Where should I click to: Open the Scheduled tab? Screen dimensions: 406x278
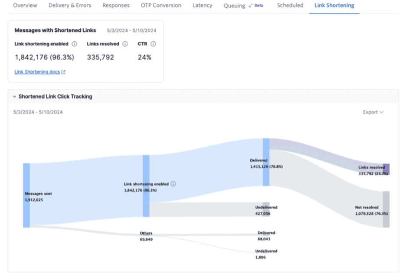pyautogui.click(x=290, y=5)
